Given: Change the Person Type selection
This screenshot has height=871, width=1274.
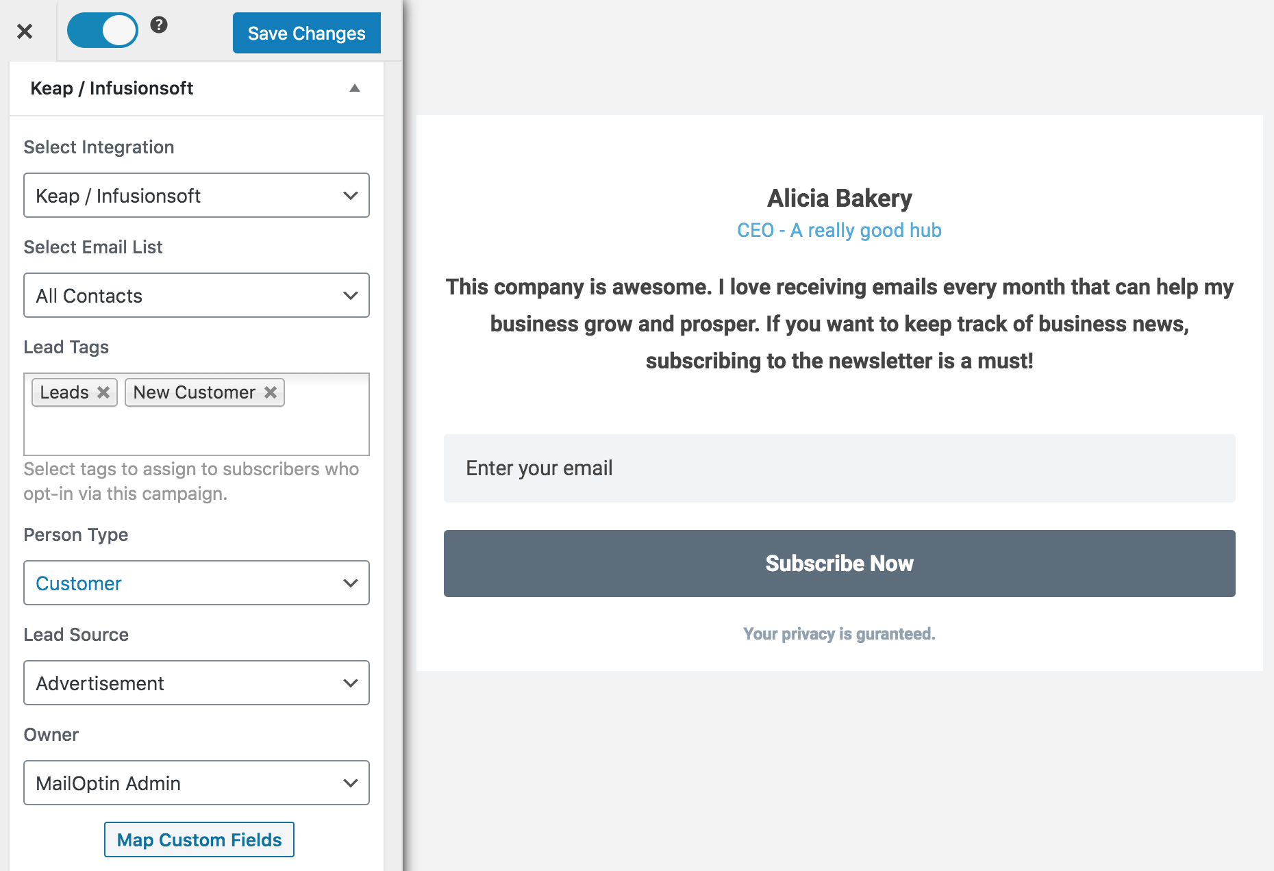Looking at the screenshot, I should tap(196, 583).
